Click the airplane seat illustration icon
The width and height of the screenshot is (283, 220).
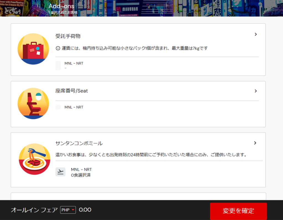33,104
